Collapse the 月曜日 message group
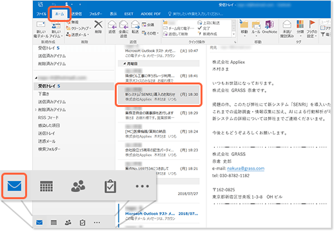This screenshot has width=334, height=232. (124, 64)
